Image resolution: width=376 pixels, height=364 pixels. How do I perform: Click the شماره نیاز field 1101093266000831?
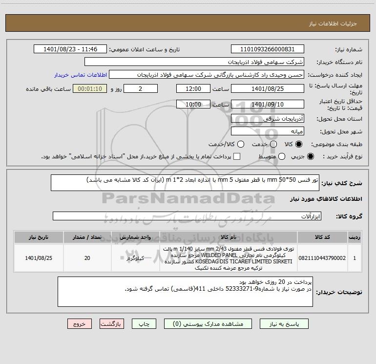(268, 49)
